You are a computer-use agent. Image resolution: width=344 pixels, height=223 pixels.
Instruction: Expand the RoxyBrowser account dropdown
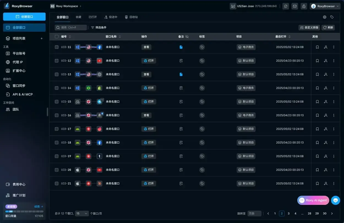[325, 6]
